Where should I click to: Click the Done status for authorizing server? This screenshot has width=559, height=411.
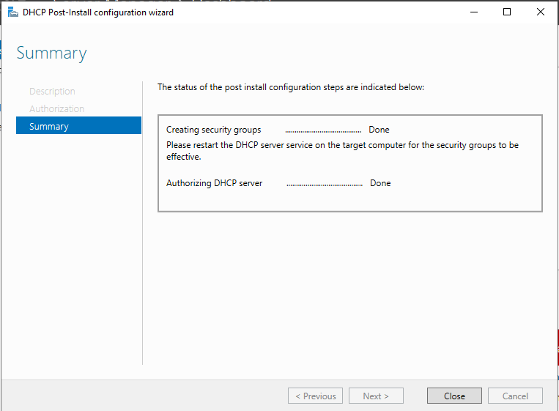tap(380, 183)
